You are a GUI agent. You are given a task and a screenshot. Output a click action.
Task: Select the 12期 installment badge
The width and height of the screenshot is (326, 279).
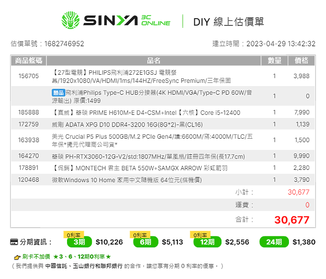click(207, 242)
